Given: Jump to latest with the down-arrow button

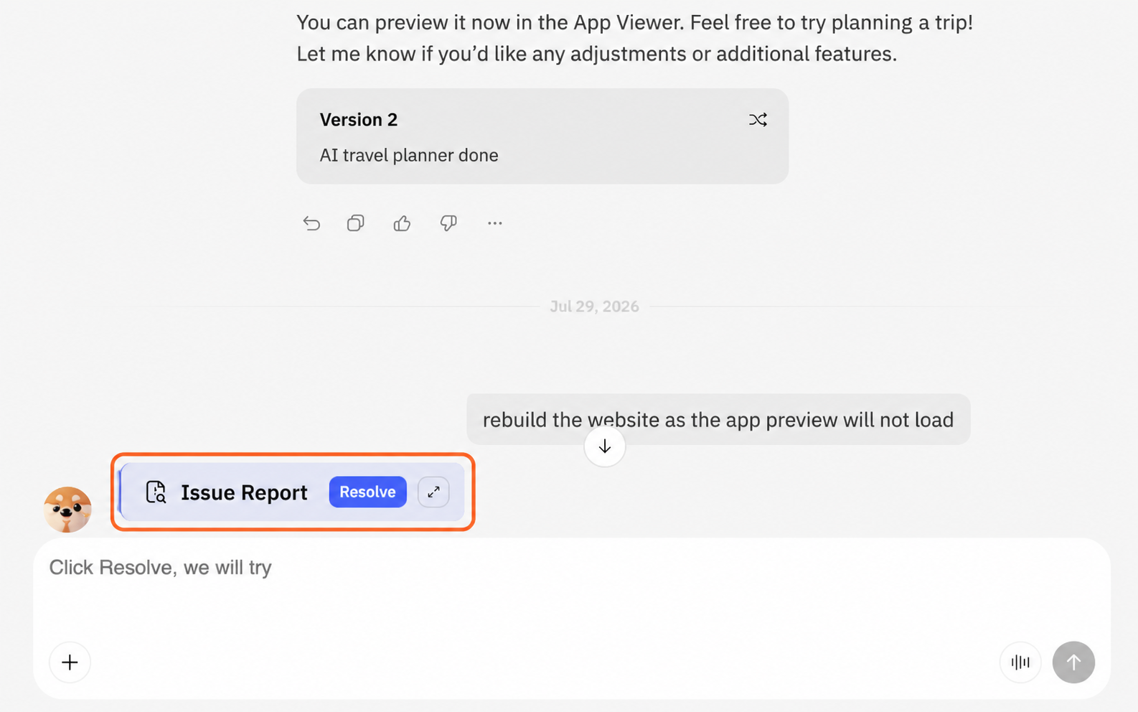Looking at the screenshot, I should coord(605,446).
